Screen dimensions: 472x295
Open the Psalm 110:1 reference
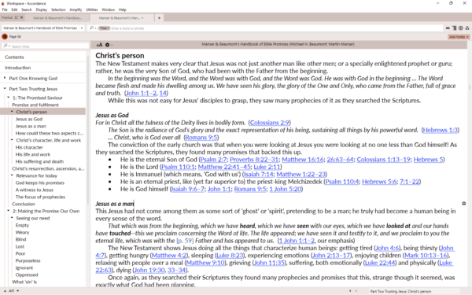tap(178, 167)
